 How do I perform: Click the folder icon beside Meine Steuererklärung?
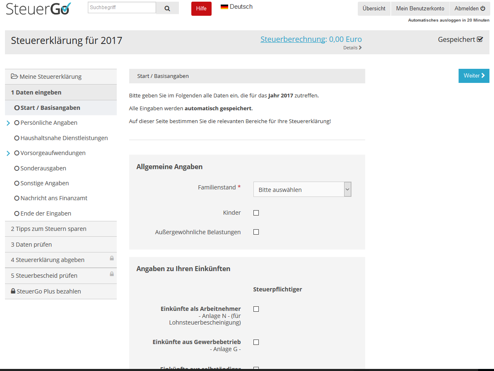point(14,76)
